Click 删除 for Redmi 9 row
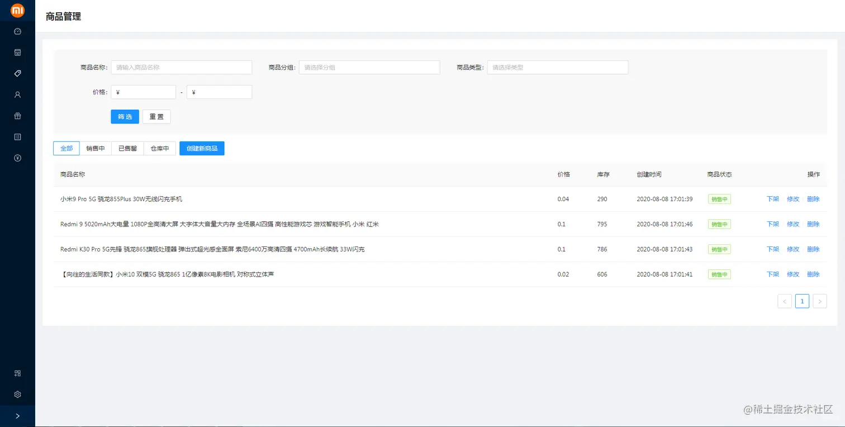845x427 pixels. click(813, 224)
